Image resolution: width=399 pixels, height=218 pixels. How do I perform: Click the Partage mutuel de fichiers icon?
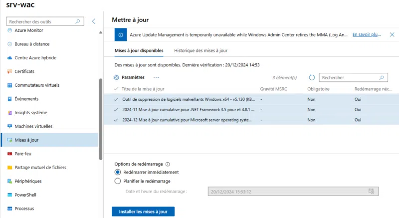(9, 168)
